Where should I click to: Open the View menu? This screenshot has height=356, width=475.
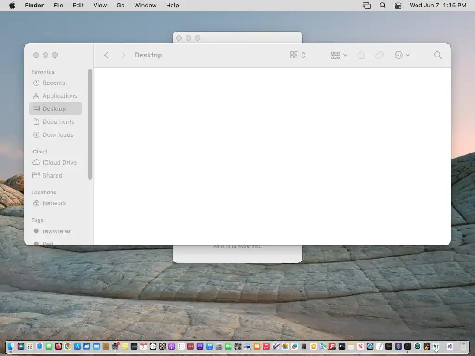[x=100, y=6]
